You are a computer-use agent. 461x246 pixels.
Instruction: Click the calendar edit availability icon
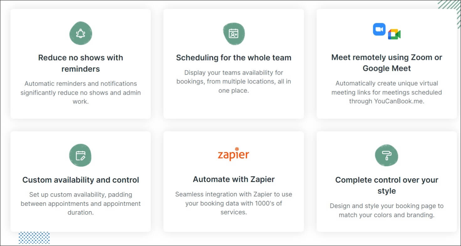click(81, 156)
